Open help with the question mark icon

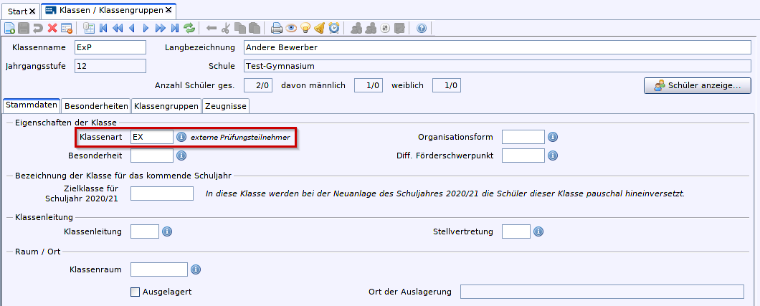tap(422, 28)
